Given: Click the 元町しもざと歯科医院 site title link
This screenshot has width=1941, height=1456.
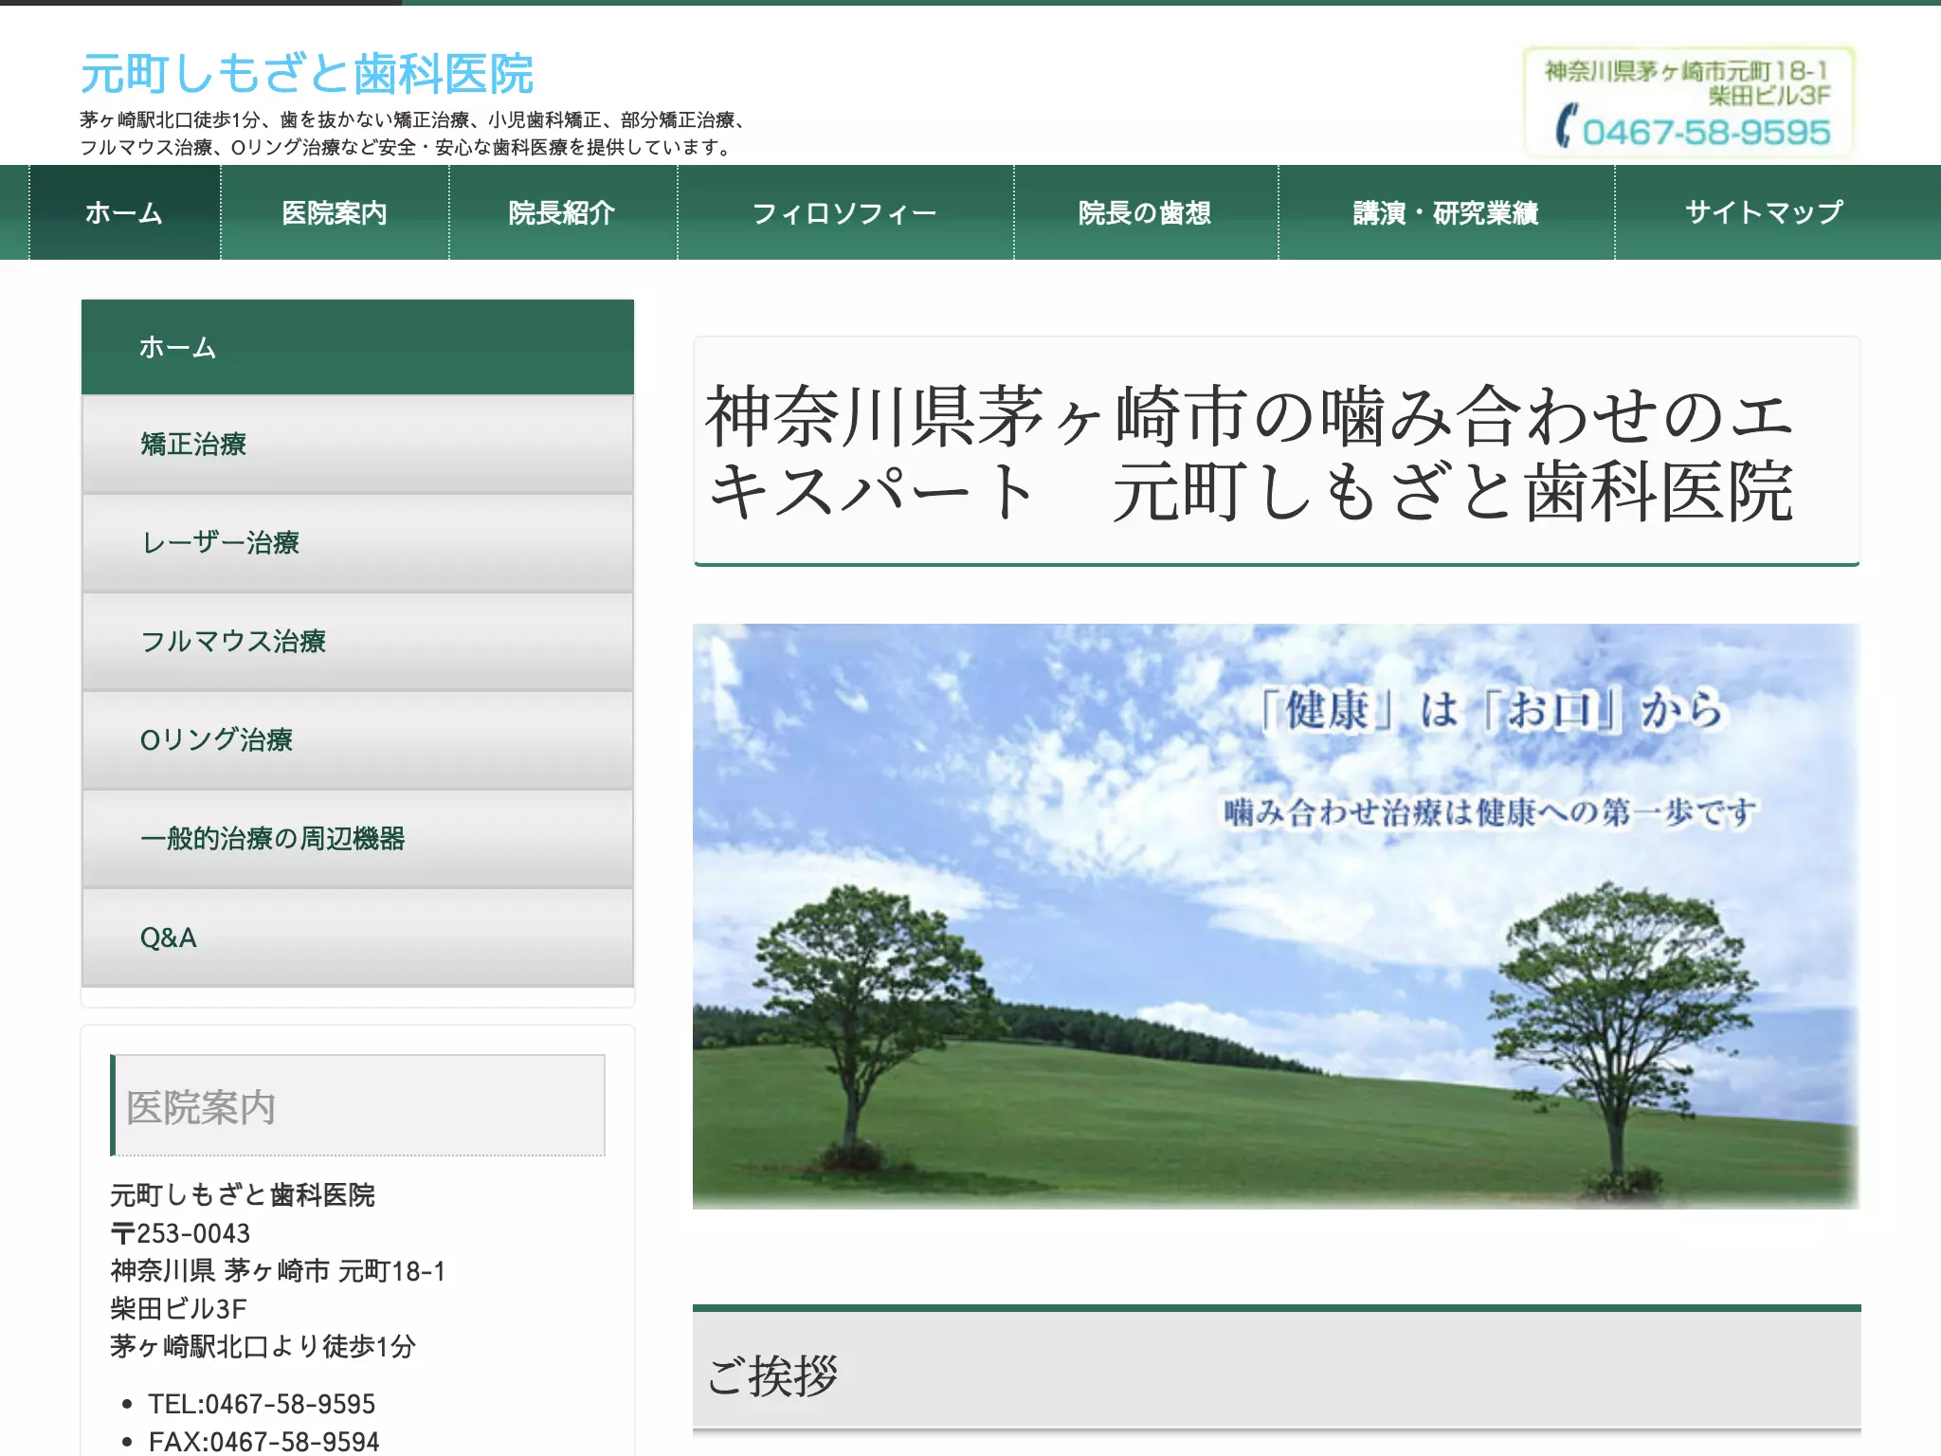Looking at the screenshot, I should (x=307, y=74).
